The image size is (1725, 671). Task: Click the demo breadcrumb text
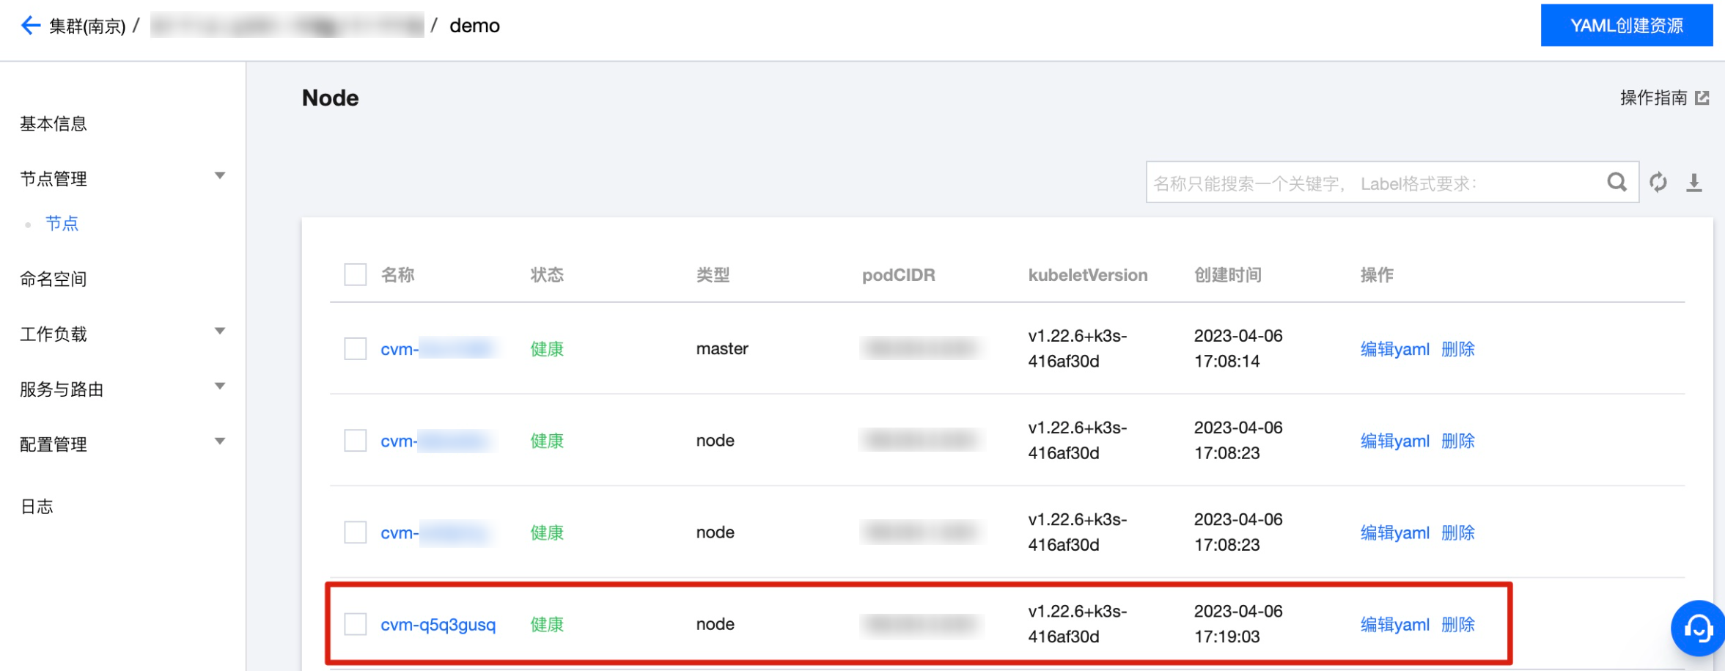click(474, 26)
